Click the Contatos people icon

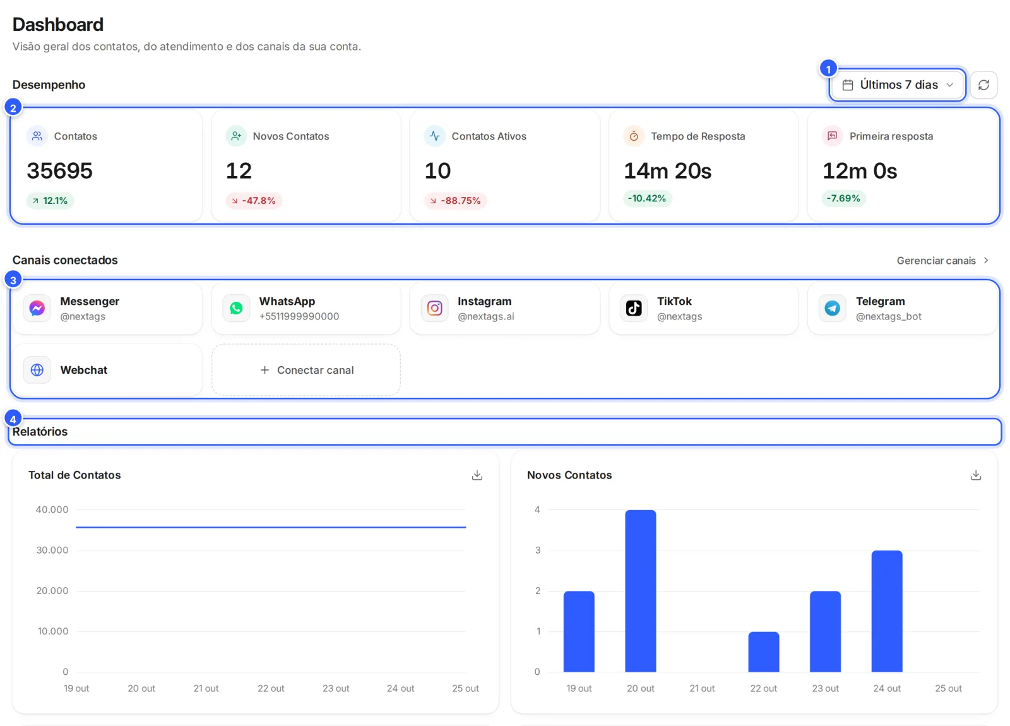click(x=37, y=136)
